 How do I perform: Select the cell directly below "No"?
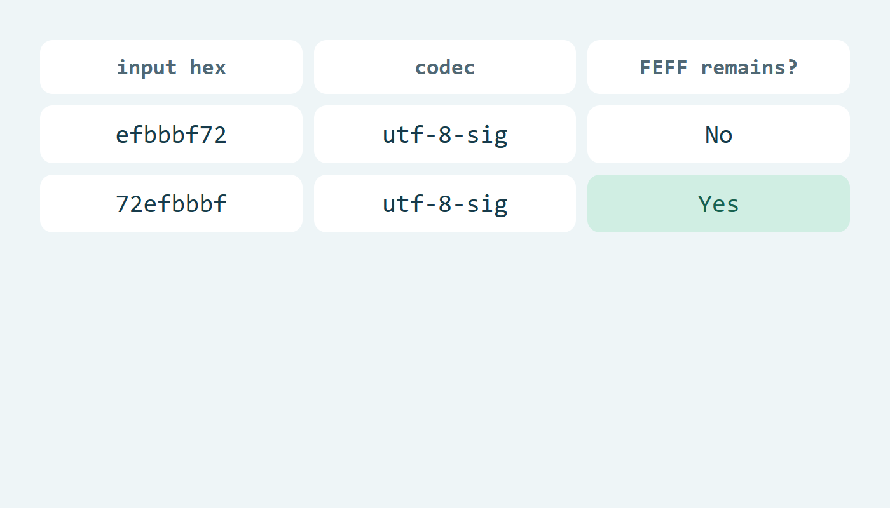click(718, 204)
